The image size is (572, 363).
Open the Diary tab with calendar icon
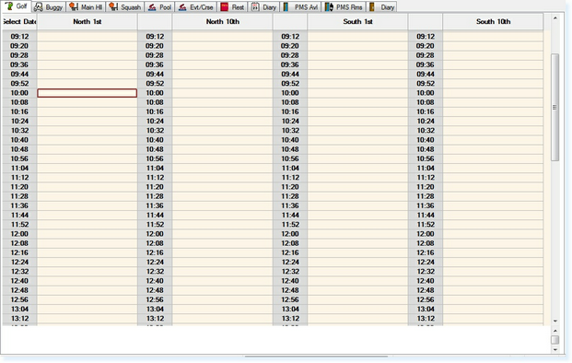(263, 7)
